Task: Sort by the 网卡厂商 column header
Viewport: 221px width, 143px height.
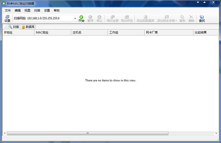Action: [x=169, y=32]
